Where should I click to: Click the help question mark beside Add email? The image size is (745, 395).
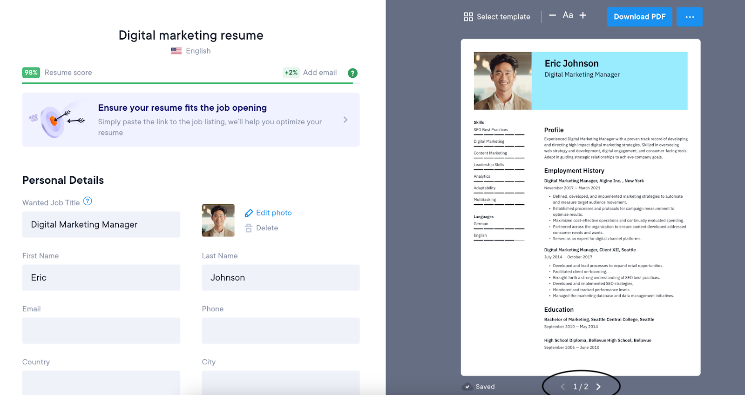[352, 73]
